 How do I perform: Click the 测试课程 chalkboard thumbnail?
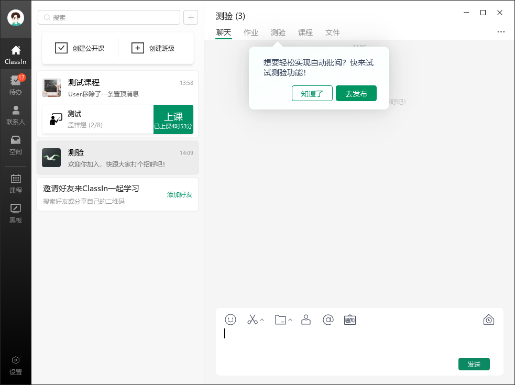pyautogui.click(x=51, y=87)
